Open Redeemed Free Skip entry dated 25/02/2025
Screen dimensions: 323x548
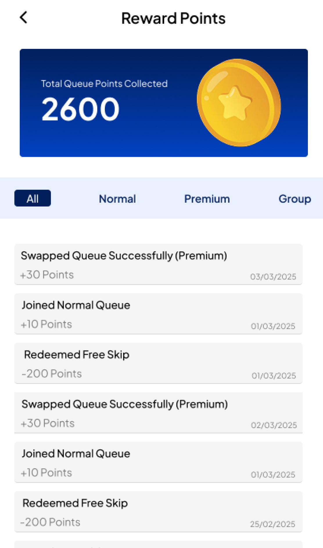point(158,511)
